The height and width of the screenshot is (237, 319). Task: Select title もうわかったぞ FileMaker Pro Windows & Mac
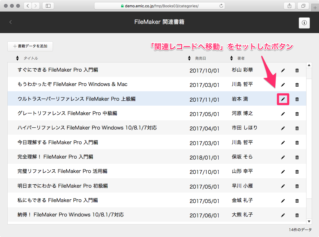pyautogui.click(x=72, y=84)
